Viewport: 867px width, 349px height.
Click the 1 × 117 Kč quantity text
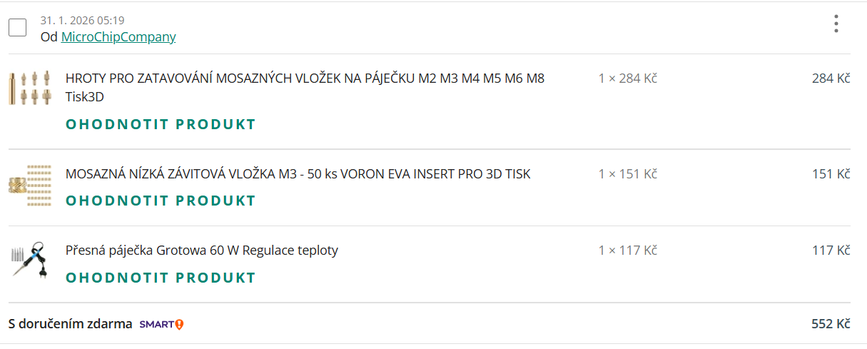click(627, 250)
